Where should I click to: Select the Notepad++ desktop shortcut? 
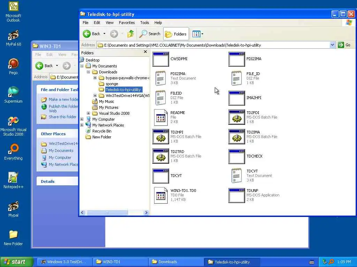tap(13, 180)
